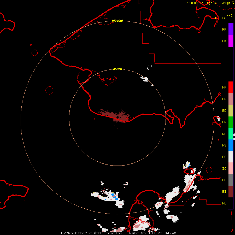Pick the yellow BD legend swatch

231,111
